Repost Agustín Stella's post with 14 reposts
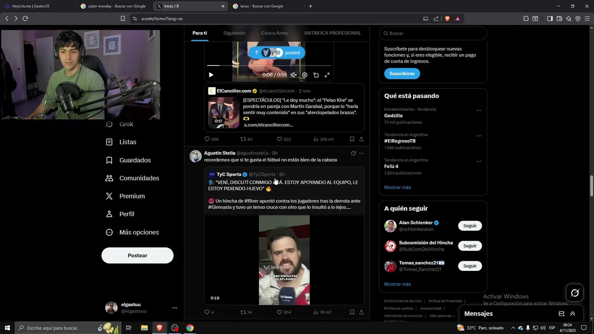The width and height of the screenshot is (594, 334). coord(246,312)
